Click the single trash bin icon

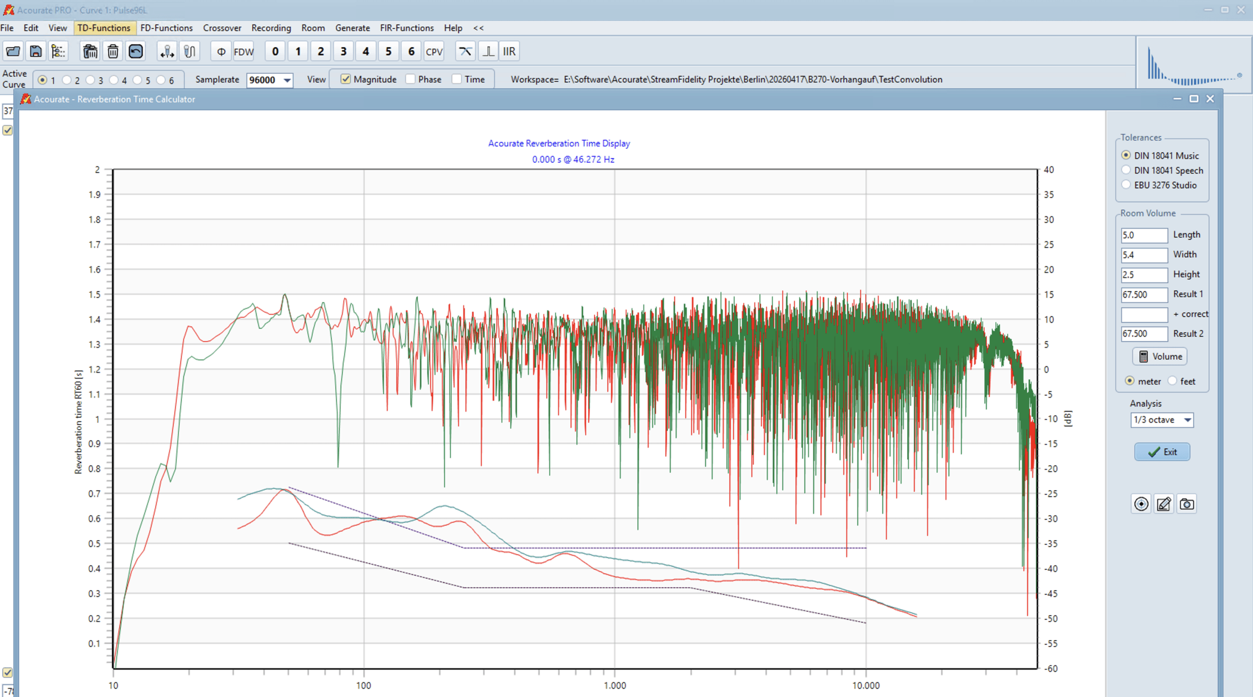tap(113, 51)
